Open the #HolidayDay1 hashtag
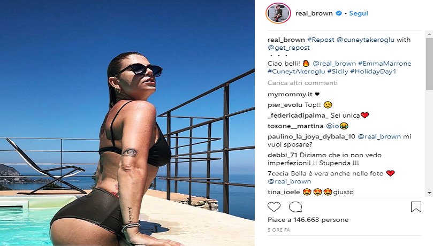 [x=373, y=72]
